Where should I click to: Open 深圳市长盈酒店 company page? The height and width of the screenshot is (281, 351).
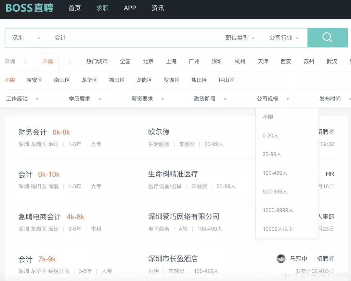click(173, 258)
